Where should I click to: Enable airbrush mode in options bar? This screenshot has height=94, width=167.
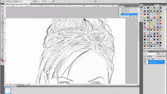pos(54,1)
